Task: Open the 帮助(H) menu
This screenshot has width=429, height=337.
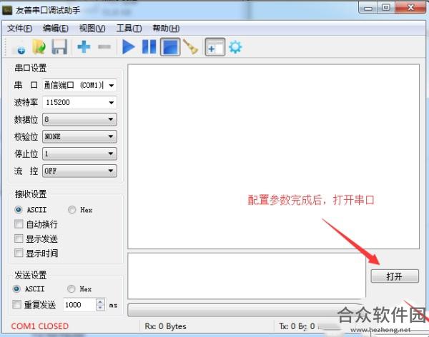Action: (x=166, y=28)
